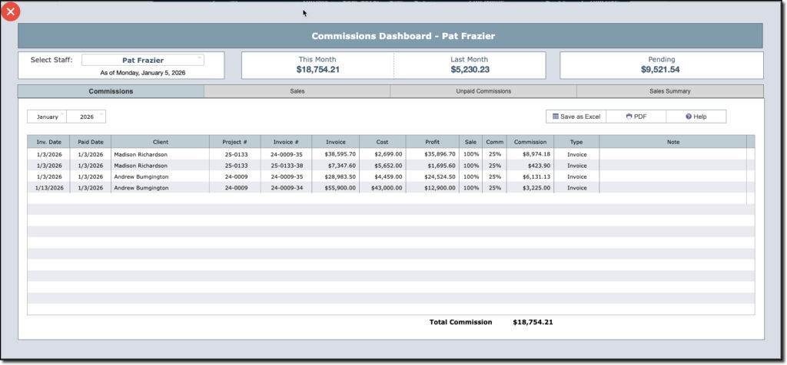The width and height of the screenshot is (787, 365).
Task: Click the Last Month total panel
Action: pos(470,65)
